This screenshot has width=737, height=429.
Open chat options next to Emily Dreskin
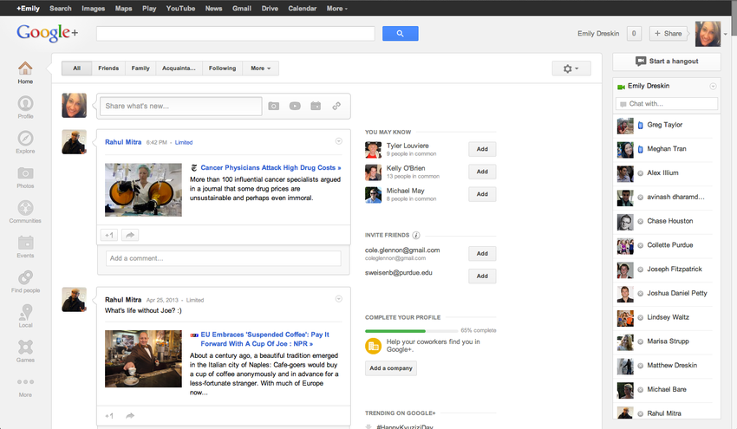click(713, 86)
